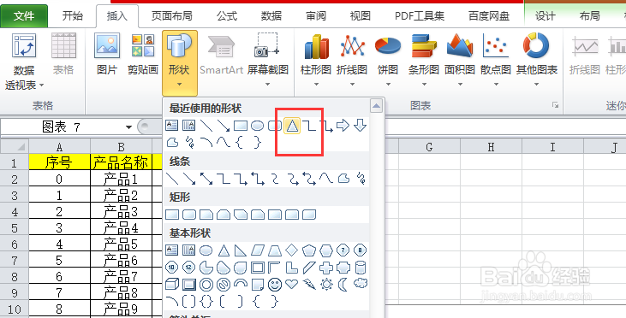Pick the down arrow in recent shapes
This screenshot has width=626, height=318.
(x=361, y=126)
